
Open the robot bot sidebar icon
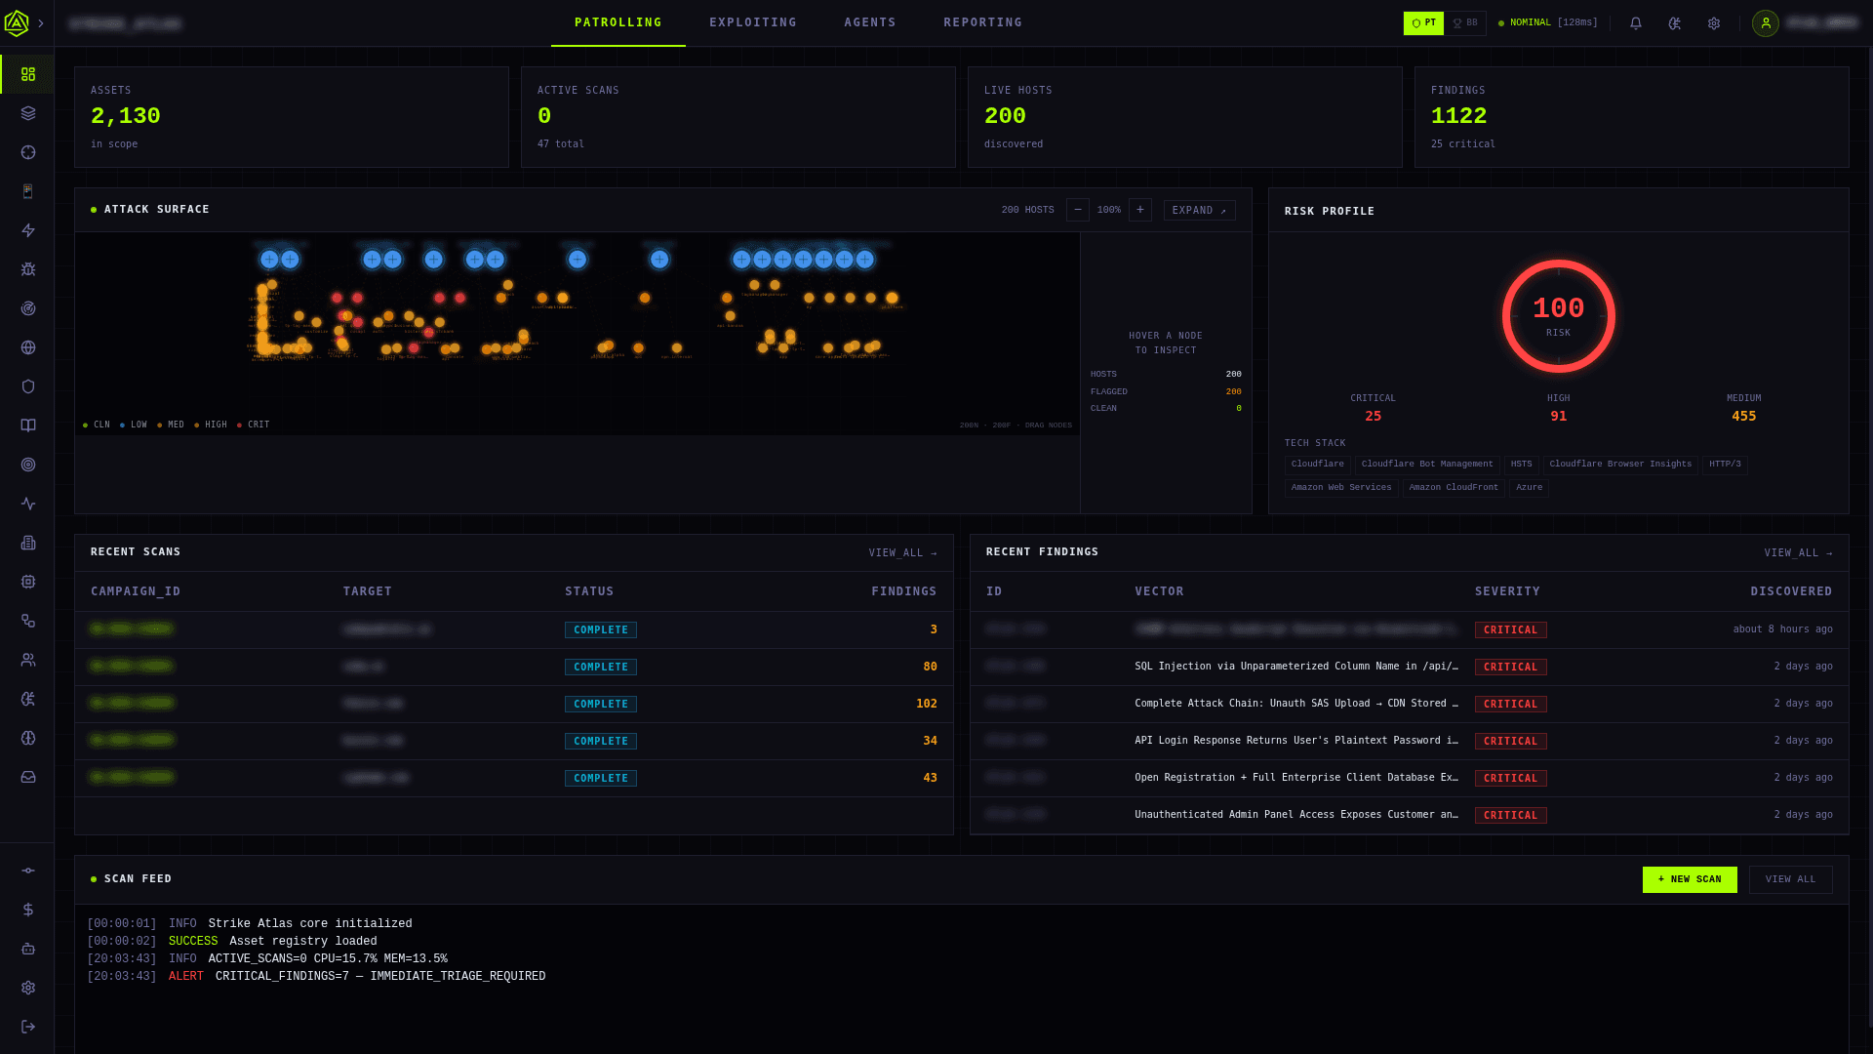tap(28, 949)
